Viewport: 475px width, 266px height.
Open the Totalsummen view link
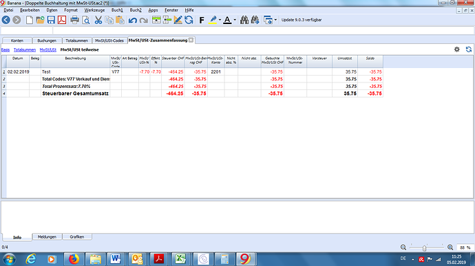25,49
